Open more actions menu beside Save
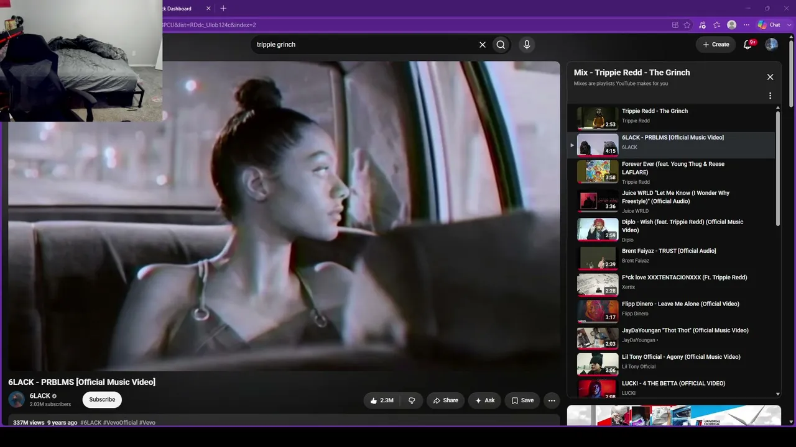Image resolution: width=796 pixels, height=447 pixels. point(552,400)
